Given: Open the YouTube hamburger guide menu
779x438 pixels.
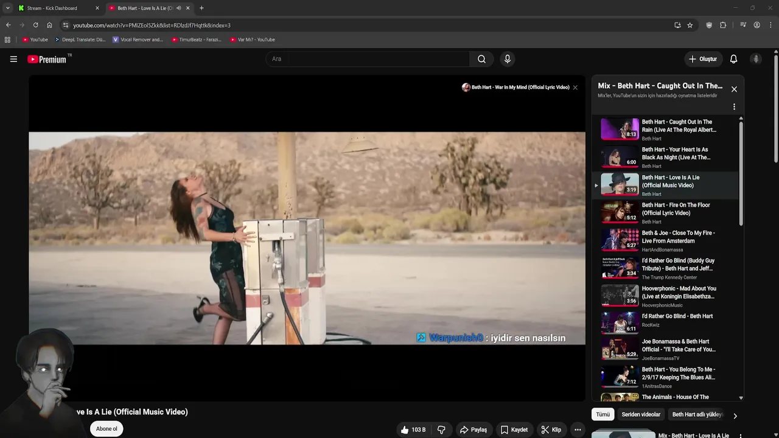Looking at the screenshot, I should 13,59.
